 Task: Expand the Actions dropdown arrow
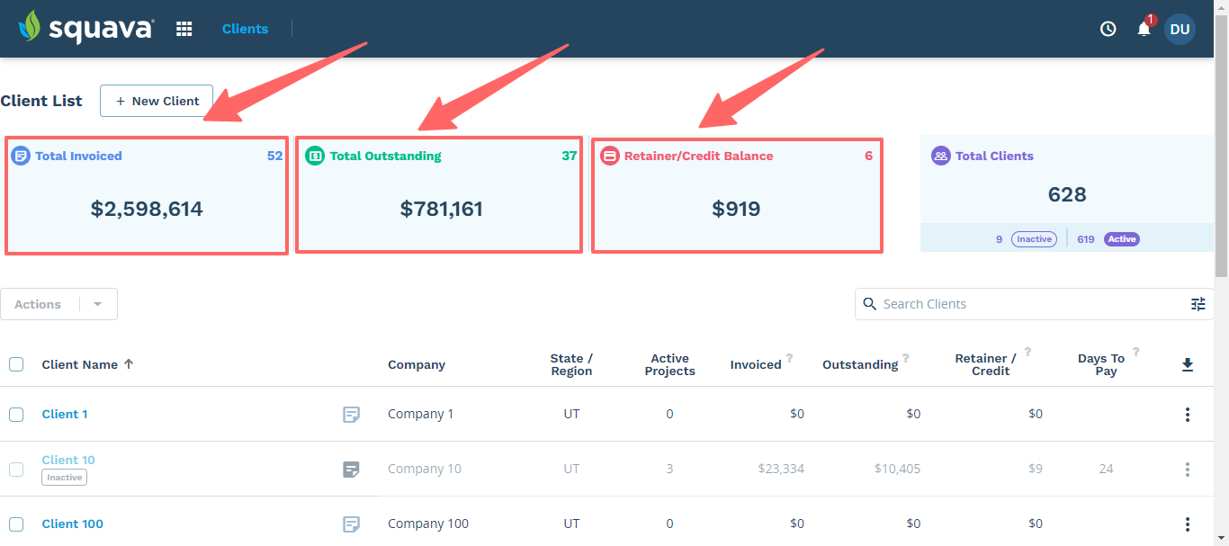pos(97,304)
